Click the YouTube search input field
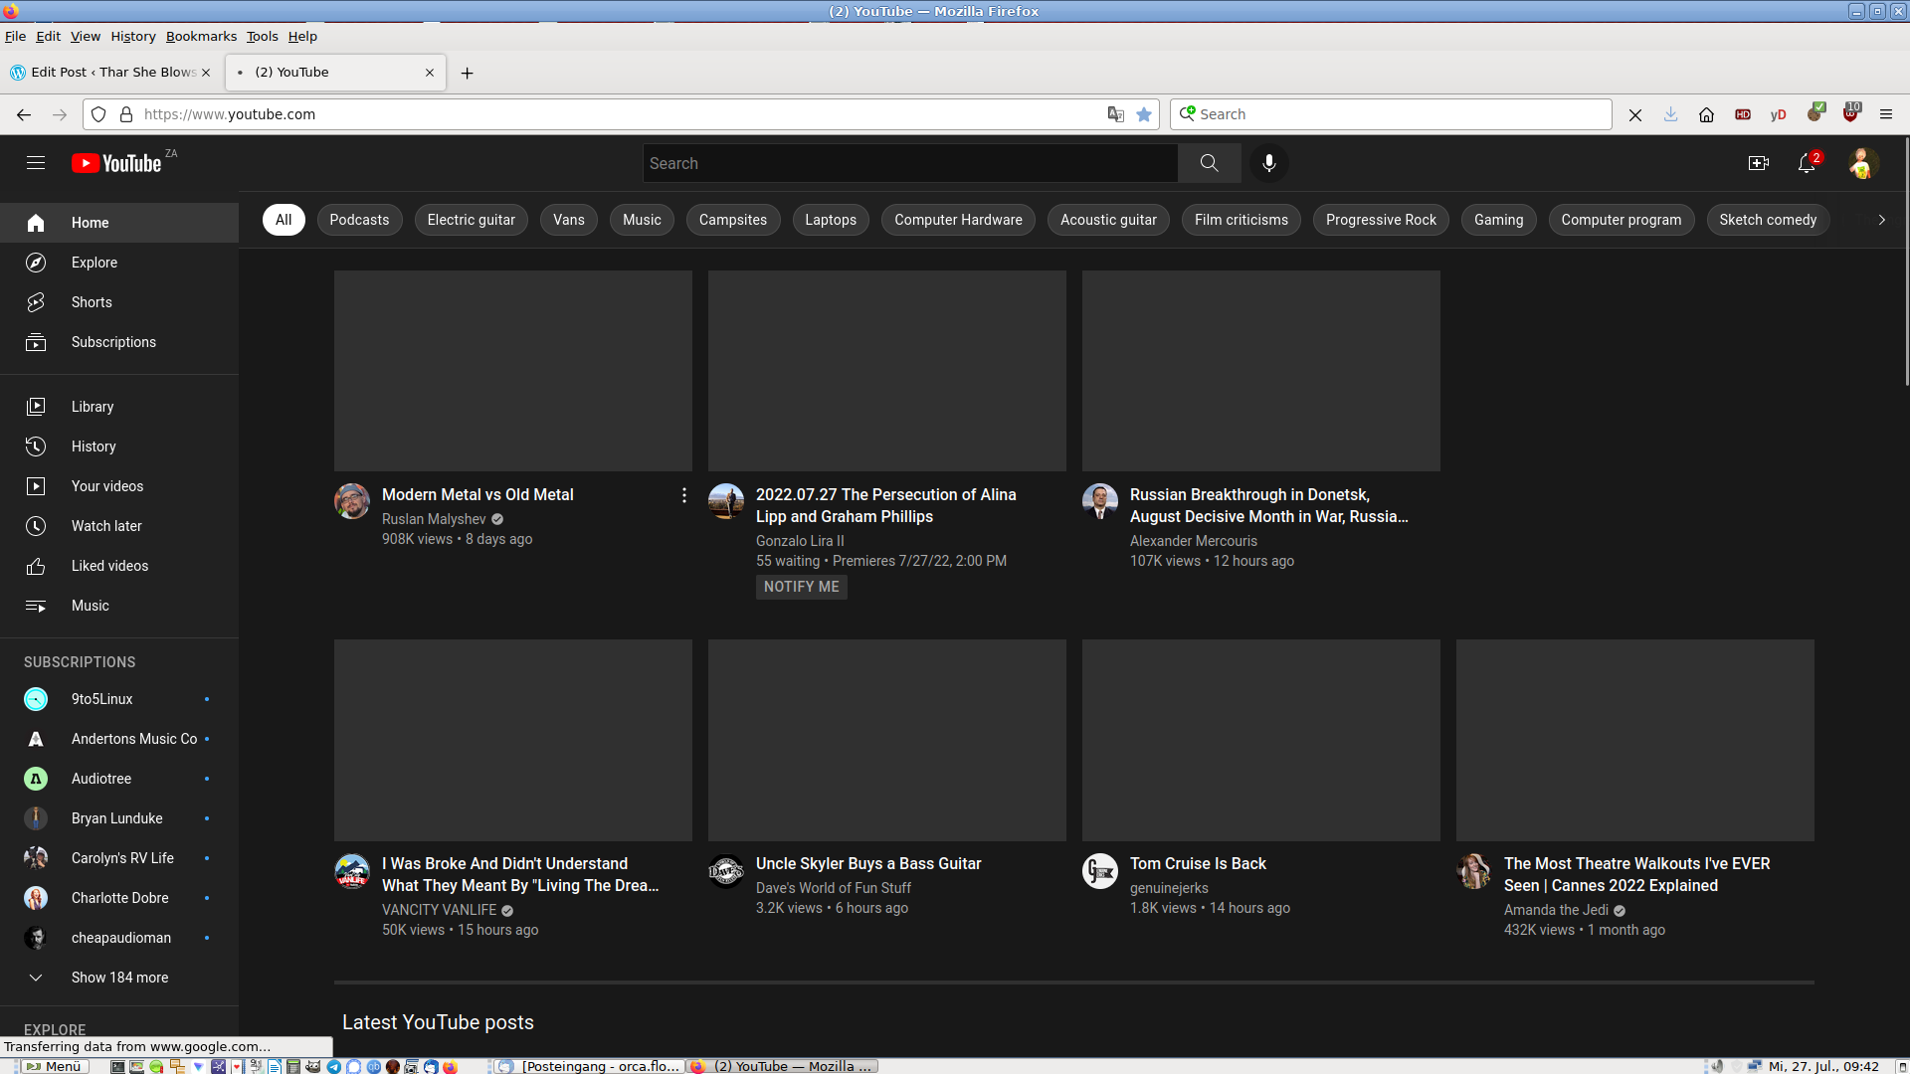Screen dimensions: 1910x1074 pos(910,163)
